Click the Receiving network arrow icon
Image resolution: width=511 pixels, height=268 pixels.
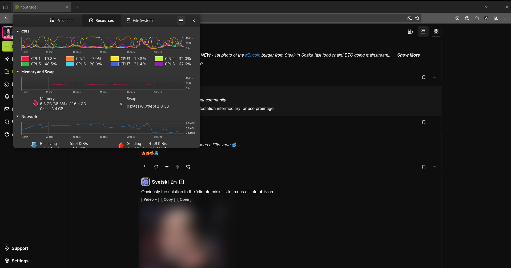34,145
